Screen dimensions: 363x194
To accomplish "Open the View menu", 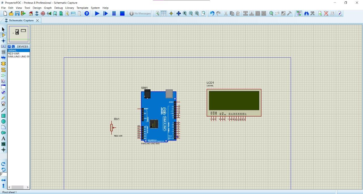I will pos(19,8).
